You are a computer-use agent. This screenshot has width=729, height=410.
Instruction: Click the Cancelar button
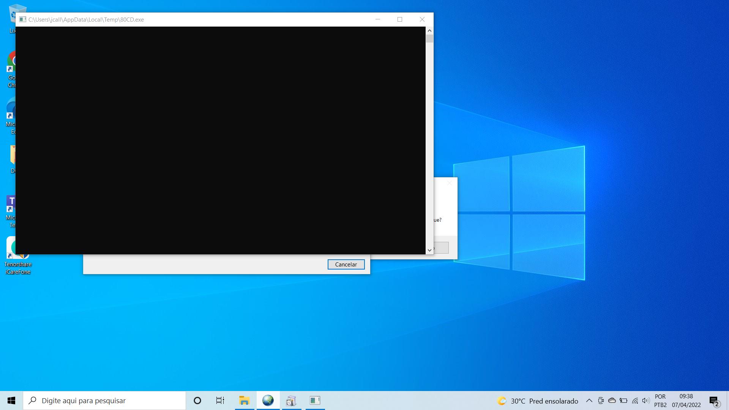346,265
